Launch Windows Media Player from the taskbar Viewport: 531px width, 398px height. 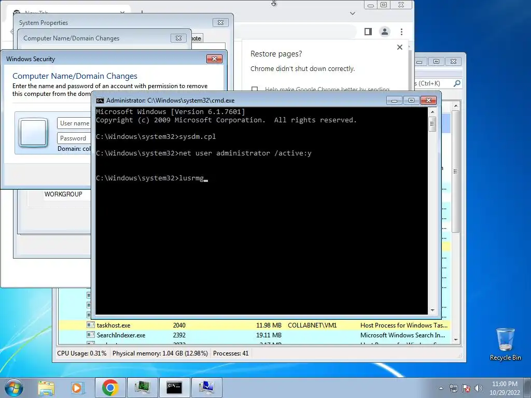click(77, 388)
